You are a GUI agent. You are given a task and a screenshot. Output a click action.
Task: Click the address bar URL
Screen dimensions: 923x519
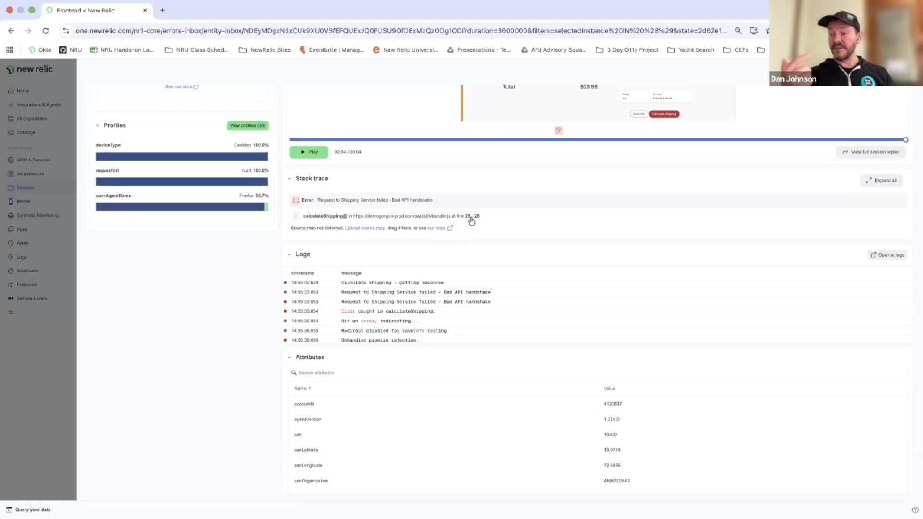401,31
